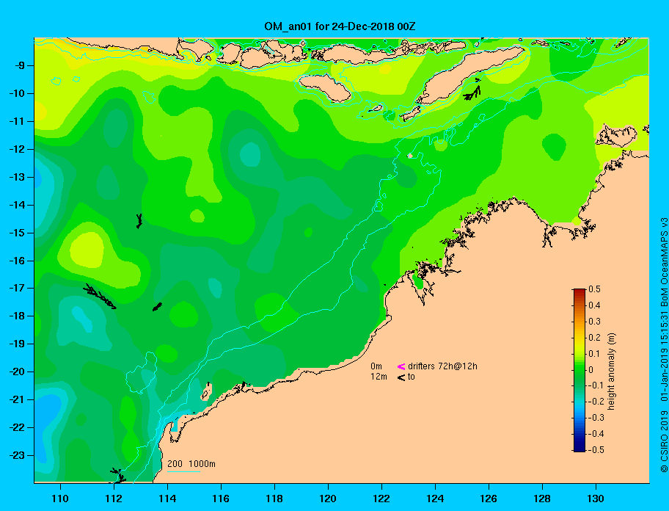
Task: Click the drifter track near 112E 23.7S
Action: (x=118, y=475)
